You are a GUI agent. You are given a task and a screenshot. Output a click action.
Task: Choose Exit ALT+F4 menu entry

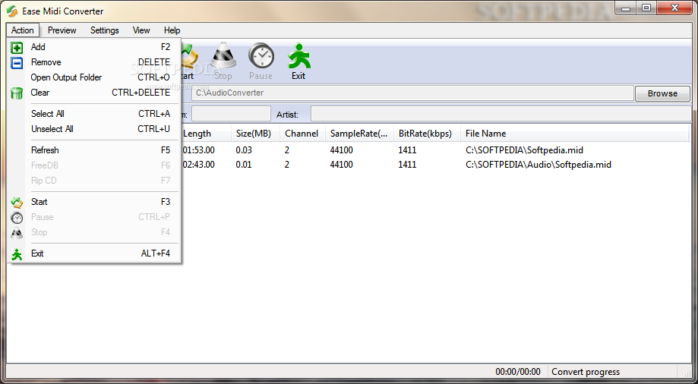click(94, 253)
